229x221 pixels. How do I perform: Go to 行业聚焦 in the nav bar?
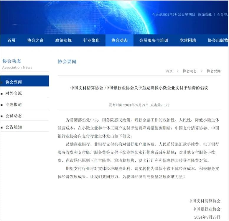tap(91, 40)
